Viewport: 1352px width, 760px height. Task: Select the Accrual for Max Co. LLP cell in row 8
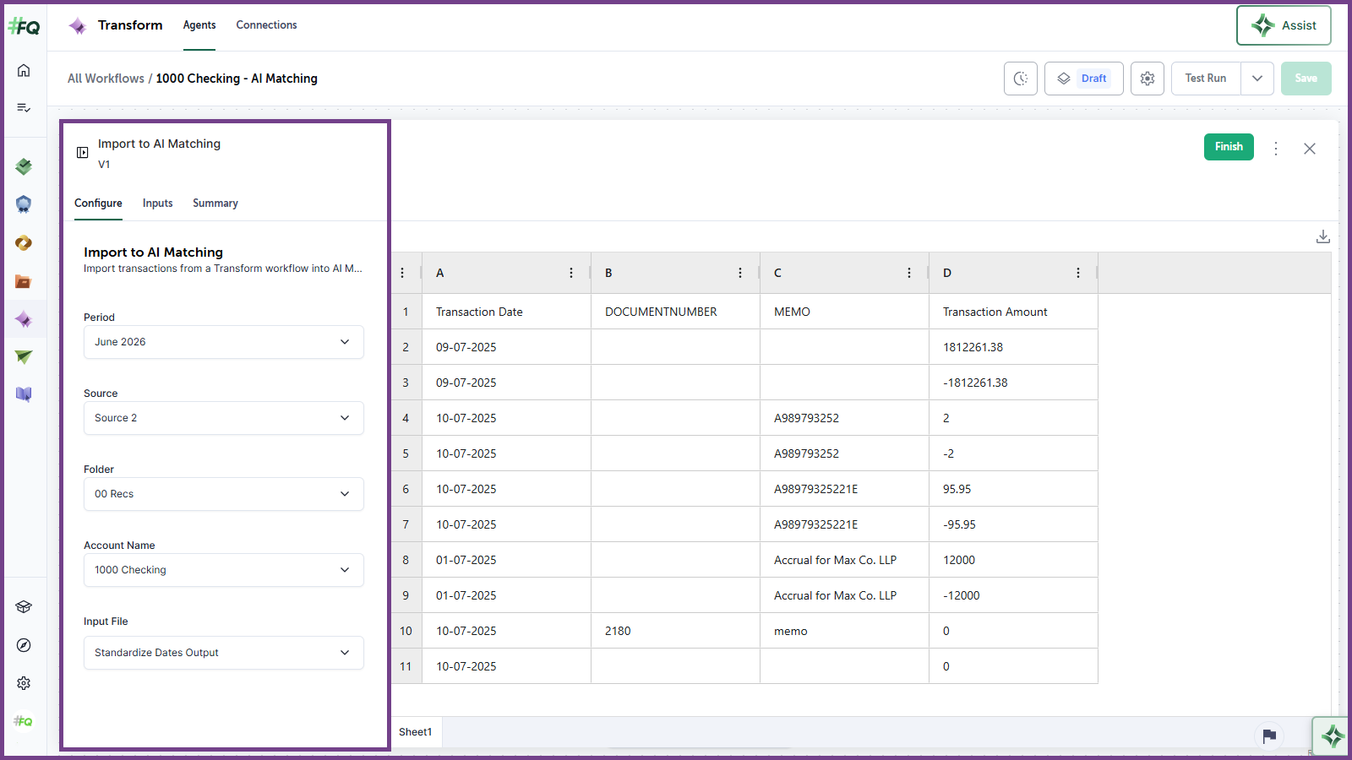tap(845, 560)
